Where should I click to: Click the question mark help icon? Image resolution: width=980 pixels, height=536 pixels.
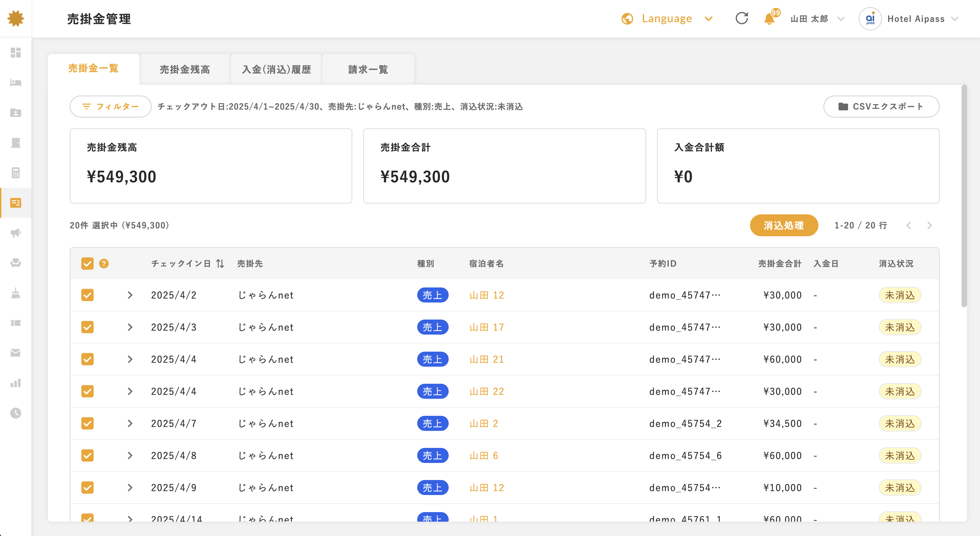pyautogui.click(x=104, y=264)
